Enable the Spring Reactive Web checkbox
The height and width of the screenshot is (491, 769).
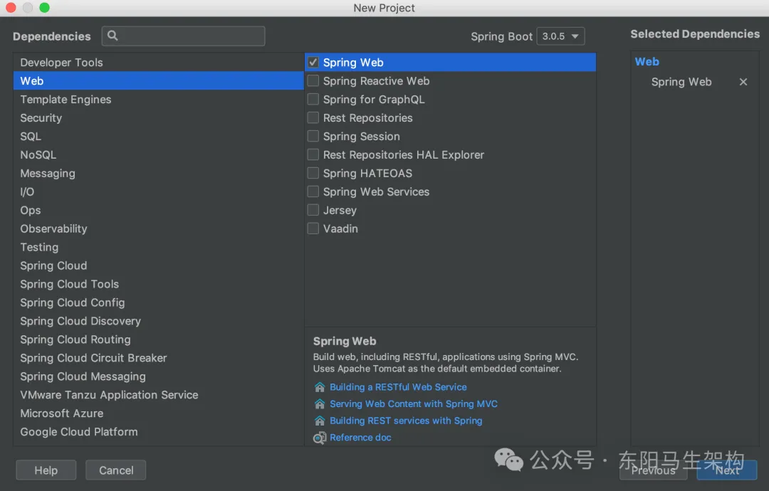tap(313, 81)
